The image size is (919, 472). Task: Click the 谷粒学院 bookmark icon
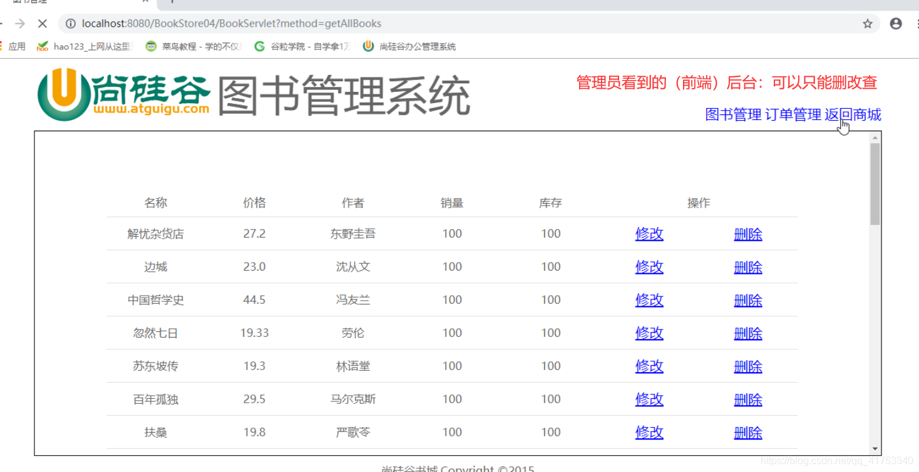pos(259,46)
